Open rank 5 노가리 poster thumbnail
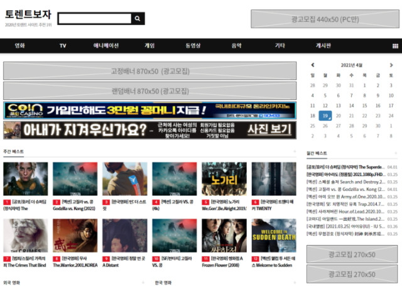This screenshot has height=286, width=402. point(224,179)
